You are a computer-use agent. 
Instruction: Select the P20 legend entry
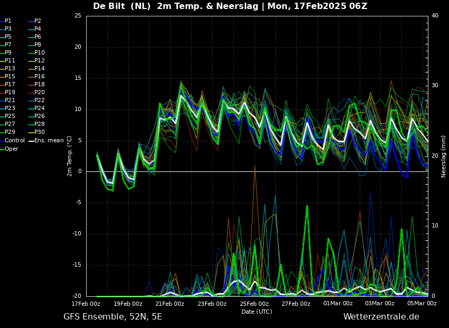point(36,93)
